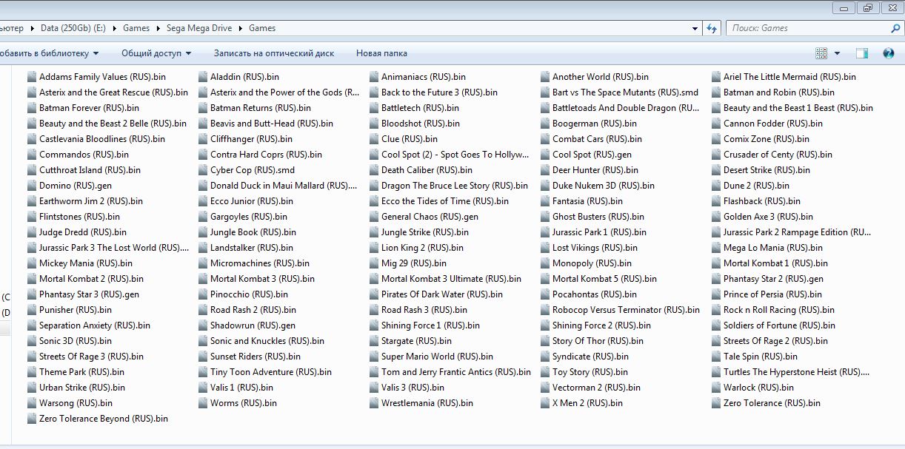905x449 pixels.
Task: Create new folder via Новая папка
Action: click(x=381, y=53)
